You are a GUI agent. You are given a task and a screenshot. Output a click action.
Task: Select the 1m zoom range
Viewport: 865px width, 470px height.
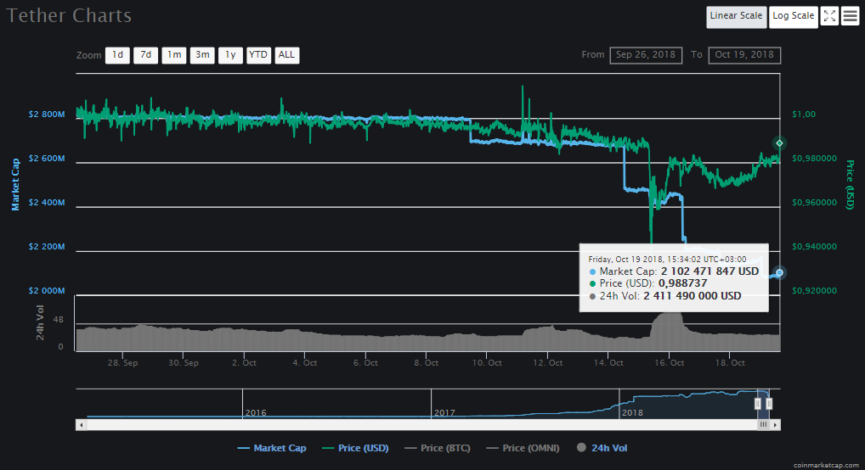(x=173, y=55)
